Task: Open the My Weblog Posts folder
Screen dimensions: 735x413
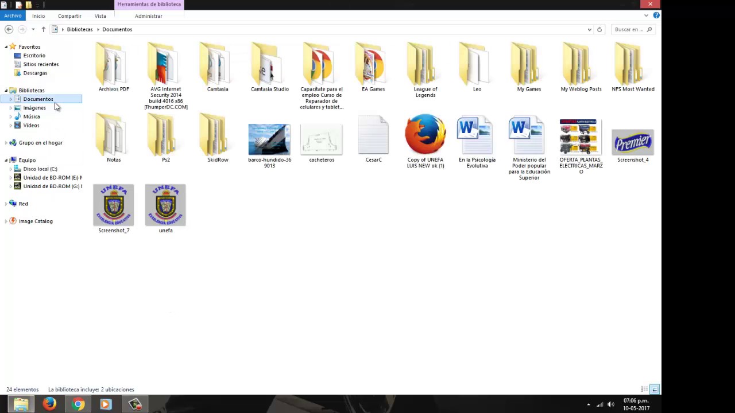Action: (581, 67)
